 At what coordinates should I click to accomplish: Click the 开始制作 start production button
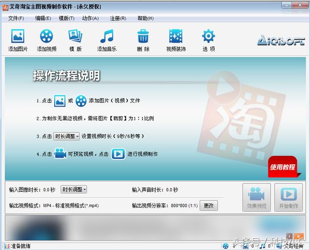[289, 197]
